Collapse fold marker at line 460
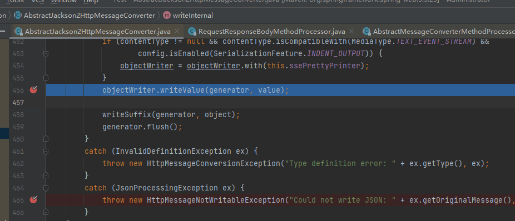Screen dimensions: 515x221 tap(46, 139)
